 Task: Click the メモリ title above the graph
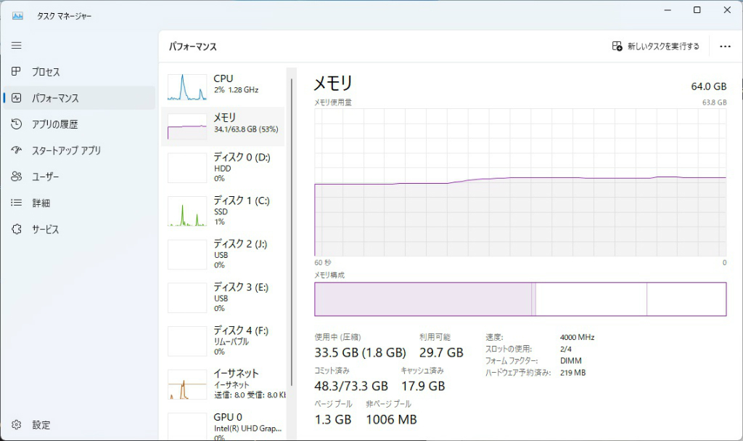(333, 84)
